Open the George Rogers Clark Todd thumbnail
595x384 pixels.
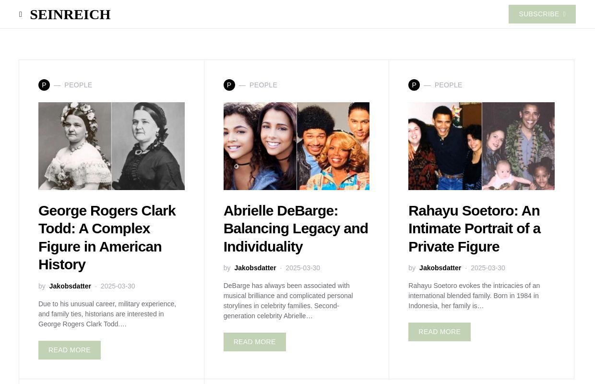click(x=111, y=146)
